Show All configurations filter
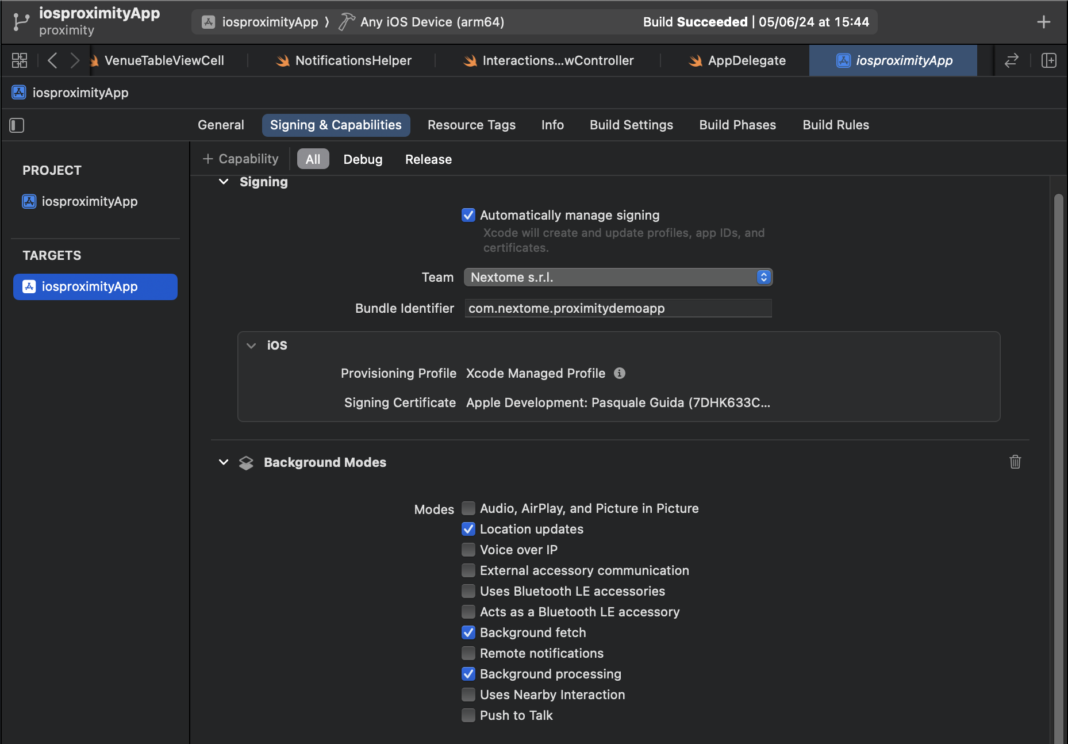 tap(313, 159)
